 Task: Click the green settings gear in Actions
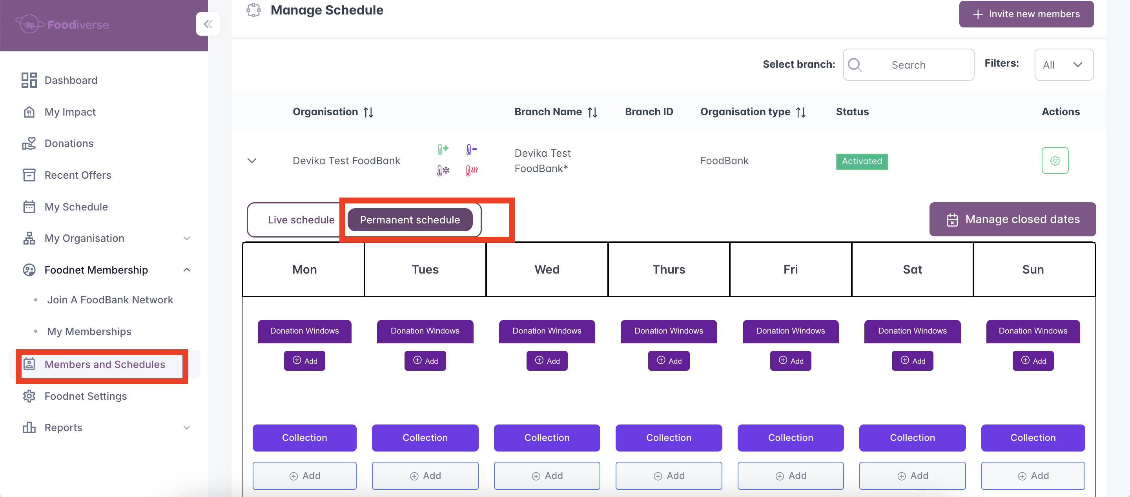(1055, 161)
